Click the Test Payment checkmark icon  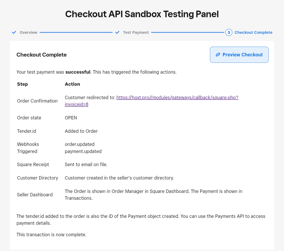(x=117, y=33)
